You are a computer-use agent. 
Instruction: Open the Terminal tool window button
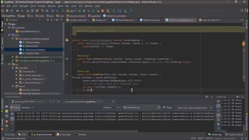[x=81, y=135]
